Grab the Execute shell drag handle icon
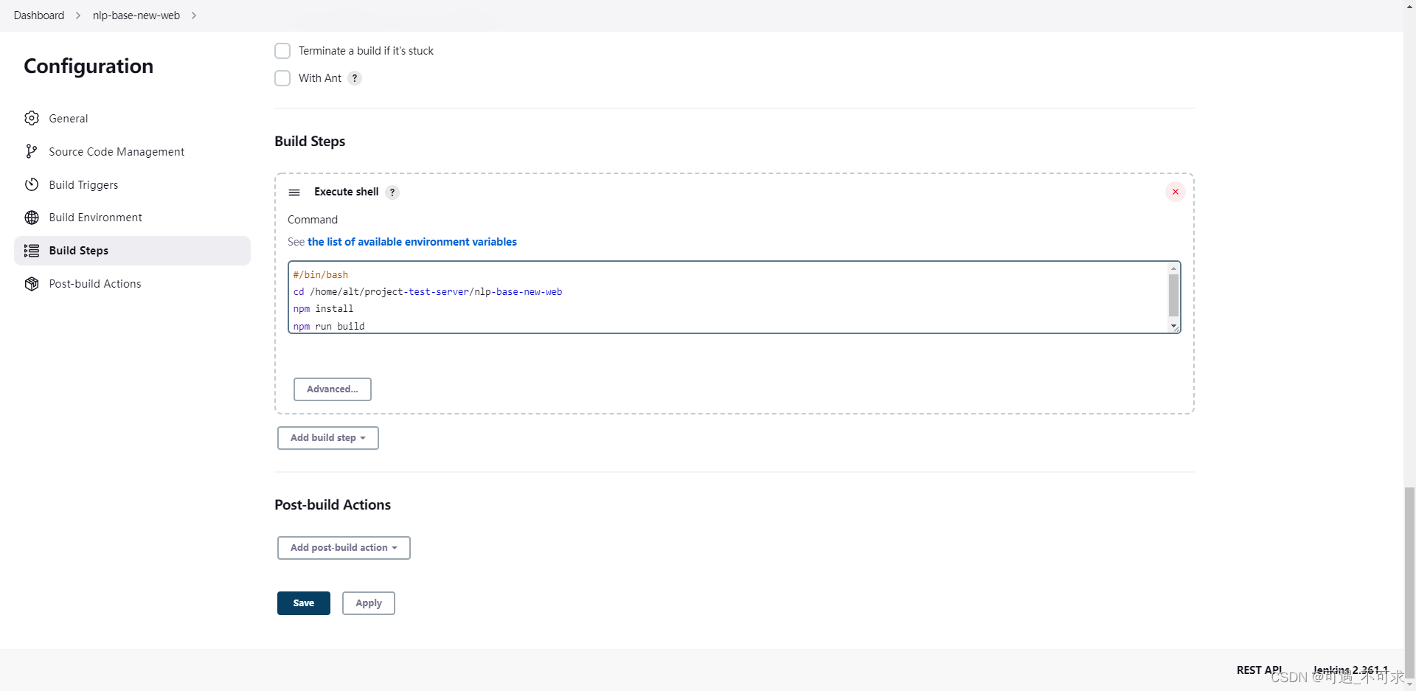 pyautogui.click(x=294, y=192)
